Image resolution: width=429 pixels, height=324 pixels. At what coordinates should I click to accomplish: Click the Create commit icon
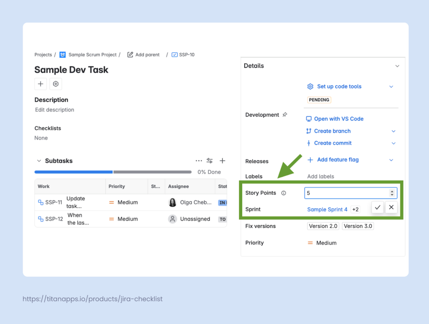(x=309, y=143)
